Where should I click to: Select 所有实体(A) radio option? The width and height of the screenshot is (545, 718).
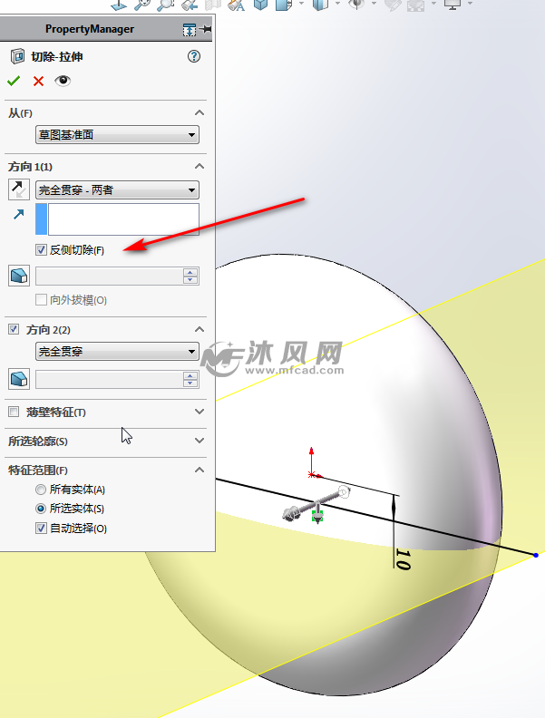(41, 490)
